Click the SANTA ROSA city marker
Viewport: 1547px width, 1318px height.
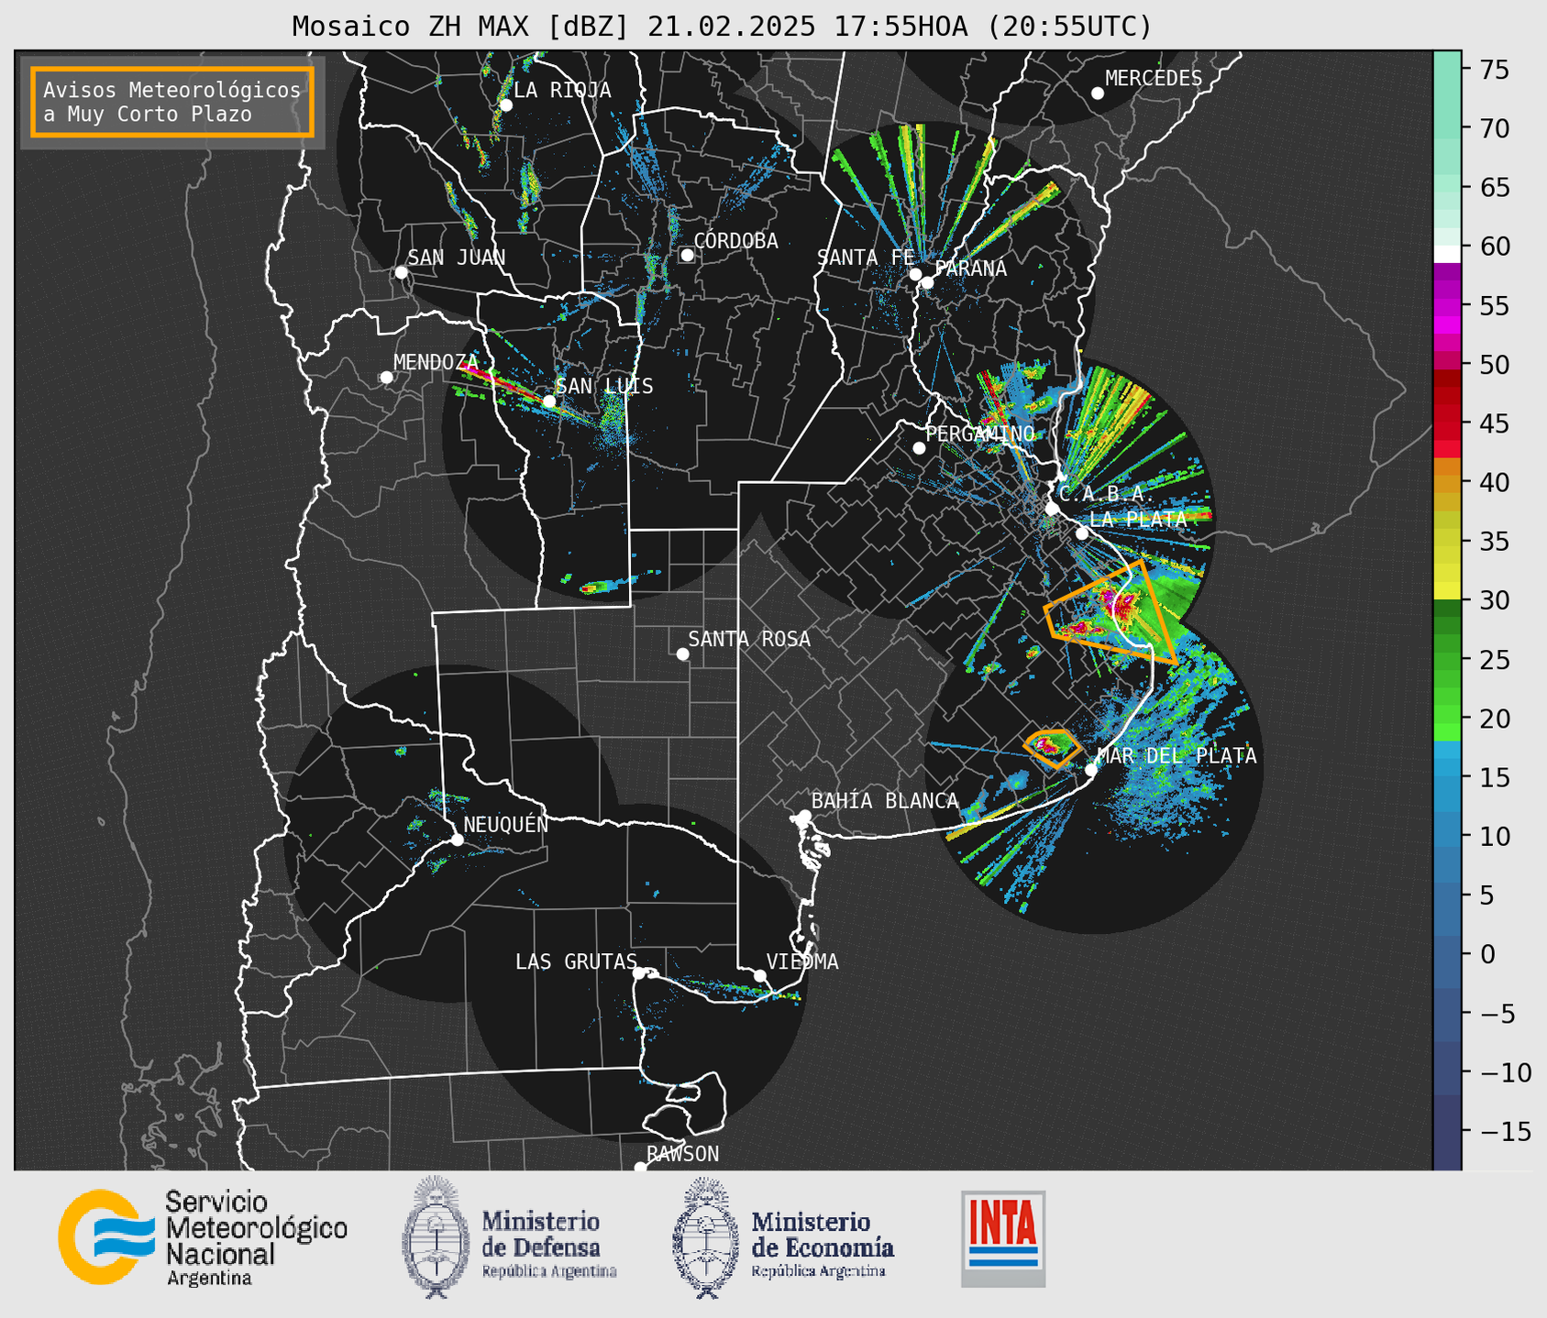[x=682, y=654]
